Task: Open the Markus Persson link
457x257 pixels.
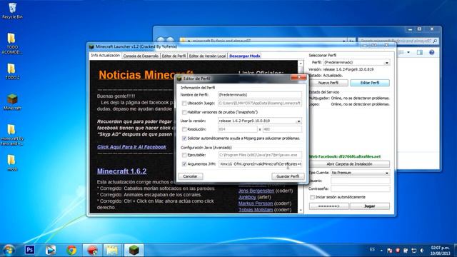Action: tap(256, 203)
